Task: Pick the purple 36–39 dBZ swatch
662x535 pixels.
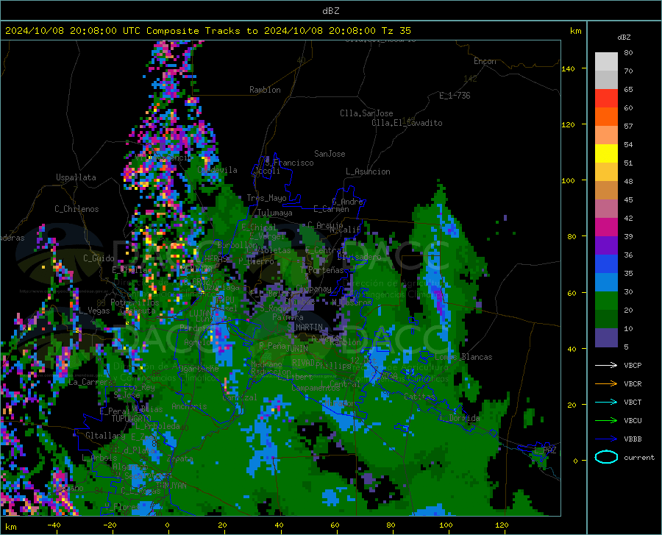Action: tap(606, 246)
